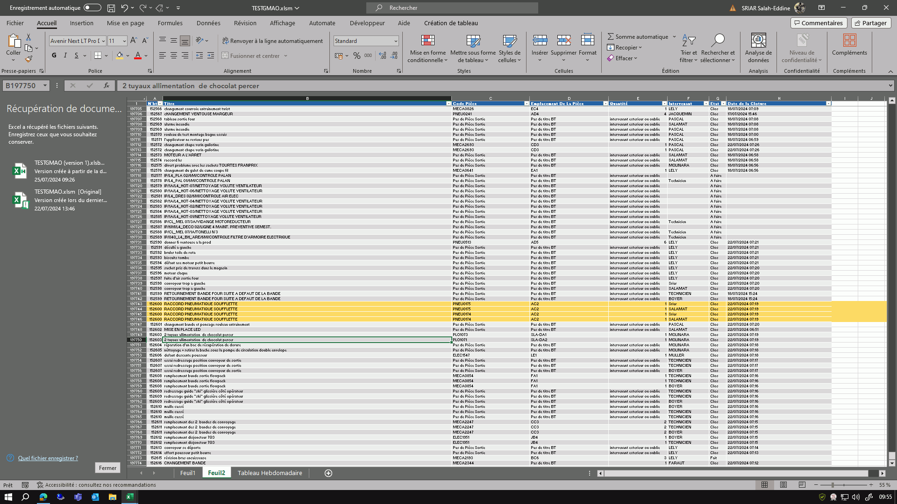Toggle Enregistrement automatique switch
The width and height of the screenshot is (897, 504).
[x=92, y=7]
